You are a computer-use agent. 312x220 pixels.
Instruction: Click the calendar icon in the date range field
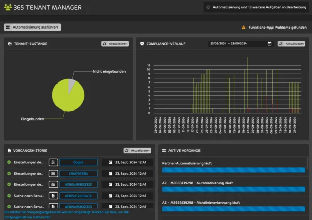(x=269, y=44)
